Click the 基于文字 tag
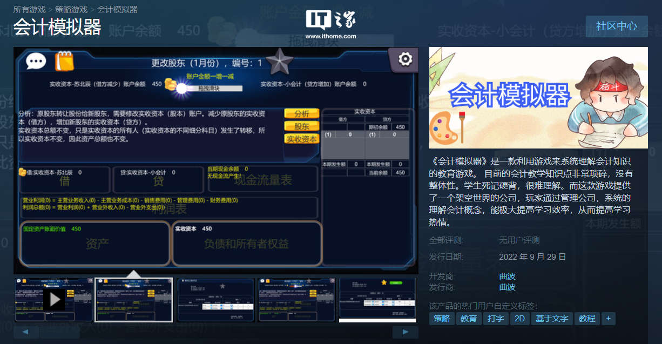662x344 pixels. click(x=552, y=319)
